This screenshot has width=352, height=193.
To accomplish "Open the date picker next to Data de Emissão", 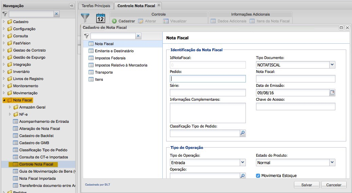I will (x=332, y=93).
